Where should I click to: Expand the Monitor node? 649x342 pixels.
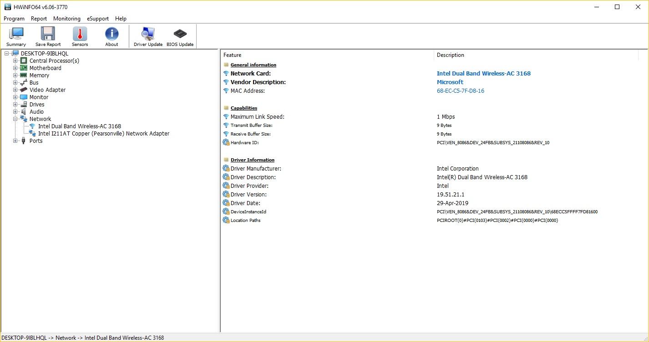(15, 97)
